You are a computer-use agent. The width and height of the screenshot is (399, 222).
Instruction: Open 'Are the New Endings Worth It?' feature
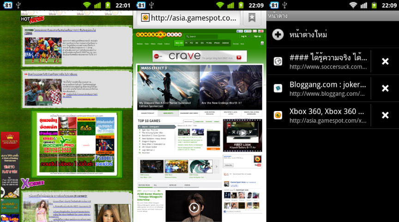231,87
